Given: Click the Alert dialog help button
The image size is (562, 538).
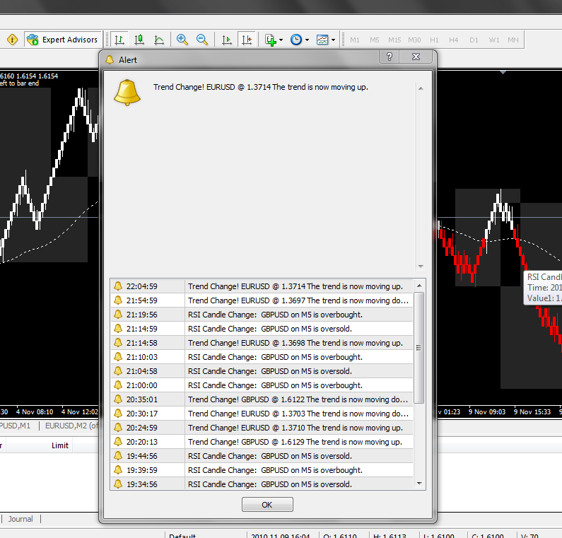Looking at the screenshot, I should [390, 57].
